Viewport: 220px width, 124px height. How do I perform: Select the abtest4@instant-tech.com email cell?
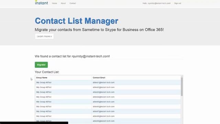[x=136, y=97]
